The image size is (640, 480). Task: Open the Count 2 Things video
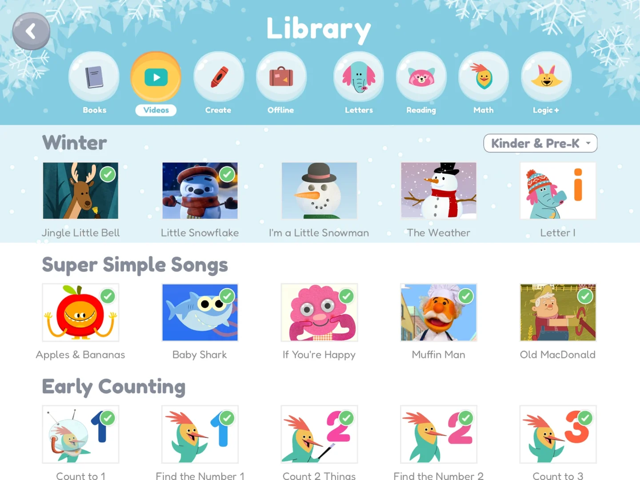319,434
